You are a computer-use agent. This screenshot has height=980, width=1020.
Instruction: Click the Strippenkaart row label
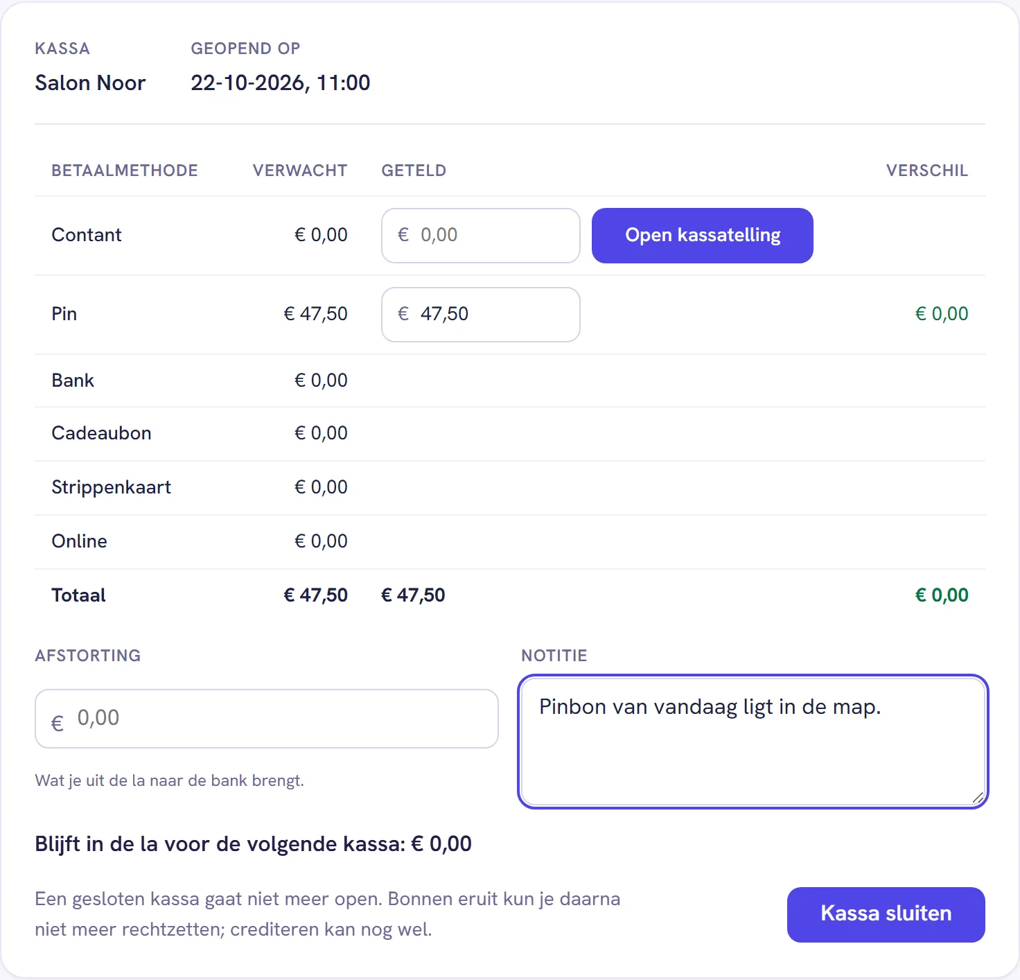pyautogui.click(x=111, y=487)
